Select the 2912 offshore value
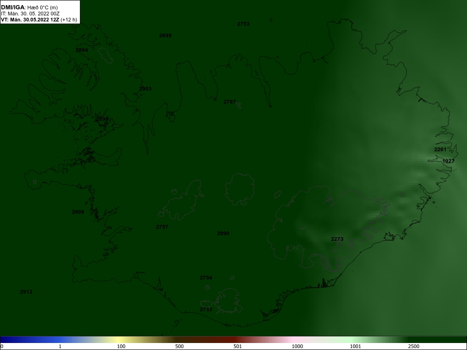This screenshot has width=467, height=350. tap(26, 292)
